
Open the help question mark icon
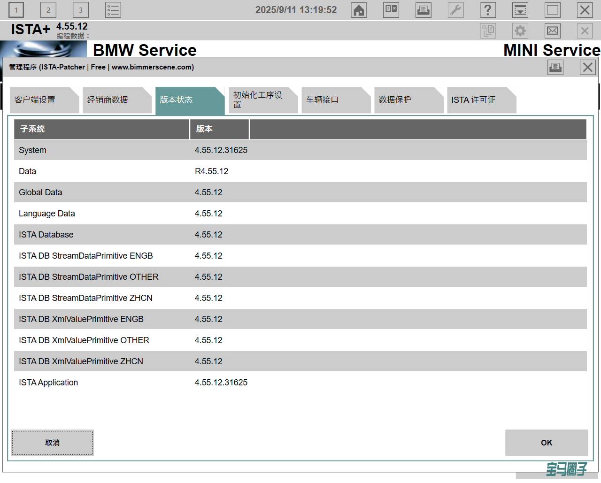click(488, 10)
